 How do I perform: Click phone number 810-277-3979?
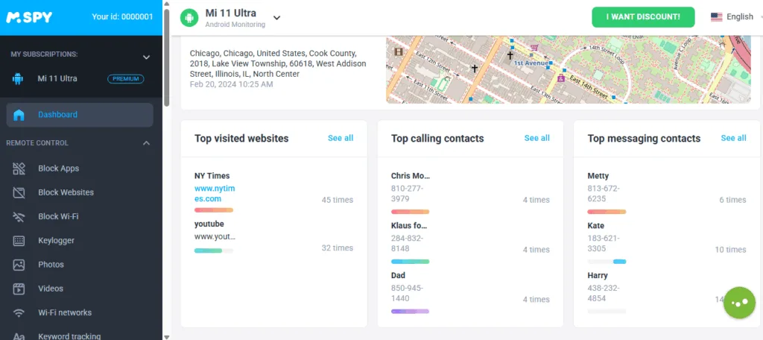pos(408,194)
